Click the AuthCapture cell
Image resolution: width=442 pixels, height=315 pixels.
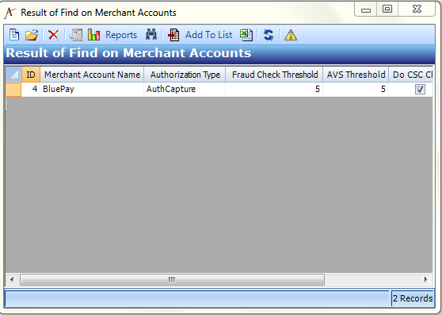185,90
